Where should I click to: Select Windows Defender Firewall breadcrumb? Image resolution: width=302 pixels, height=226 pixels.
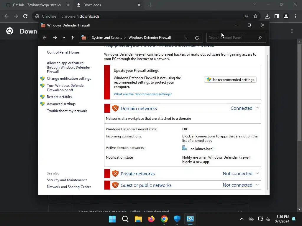tap(150, 38)
